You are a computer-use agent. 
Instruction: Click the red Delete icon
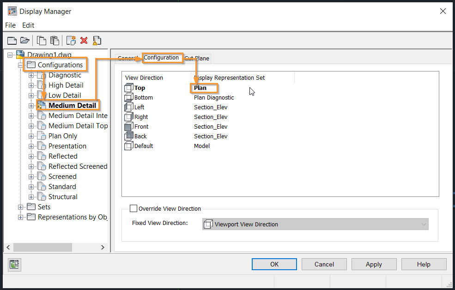click(84, 41)
